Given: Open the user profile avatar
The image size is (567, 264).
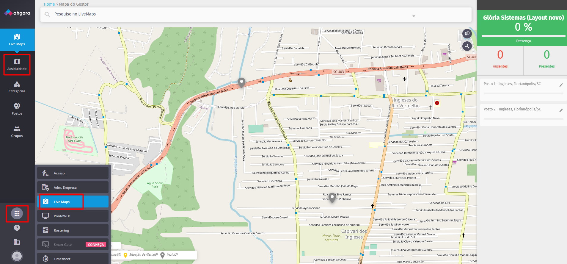Looking at the screenshot, I should coord(17,256).
